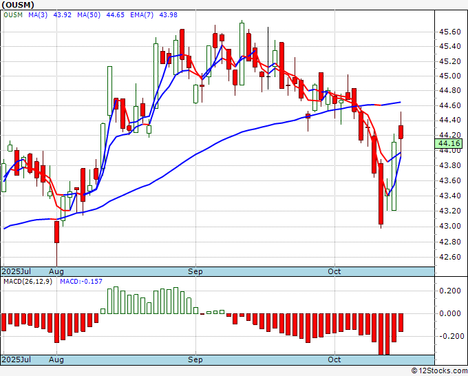Click the (OUSM) chart title
Viewport: 468px width, 376px height.
coord(18,5)
